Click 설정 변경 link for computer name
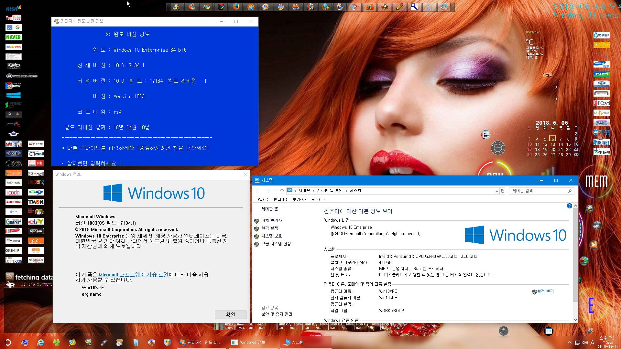This screenshot has height=349, width=621. coord(545,291)
